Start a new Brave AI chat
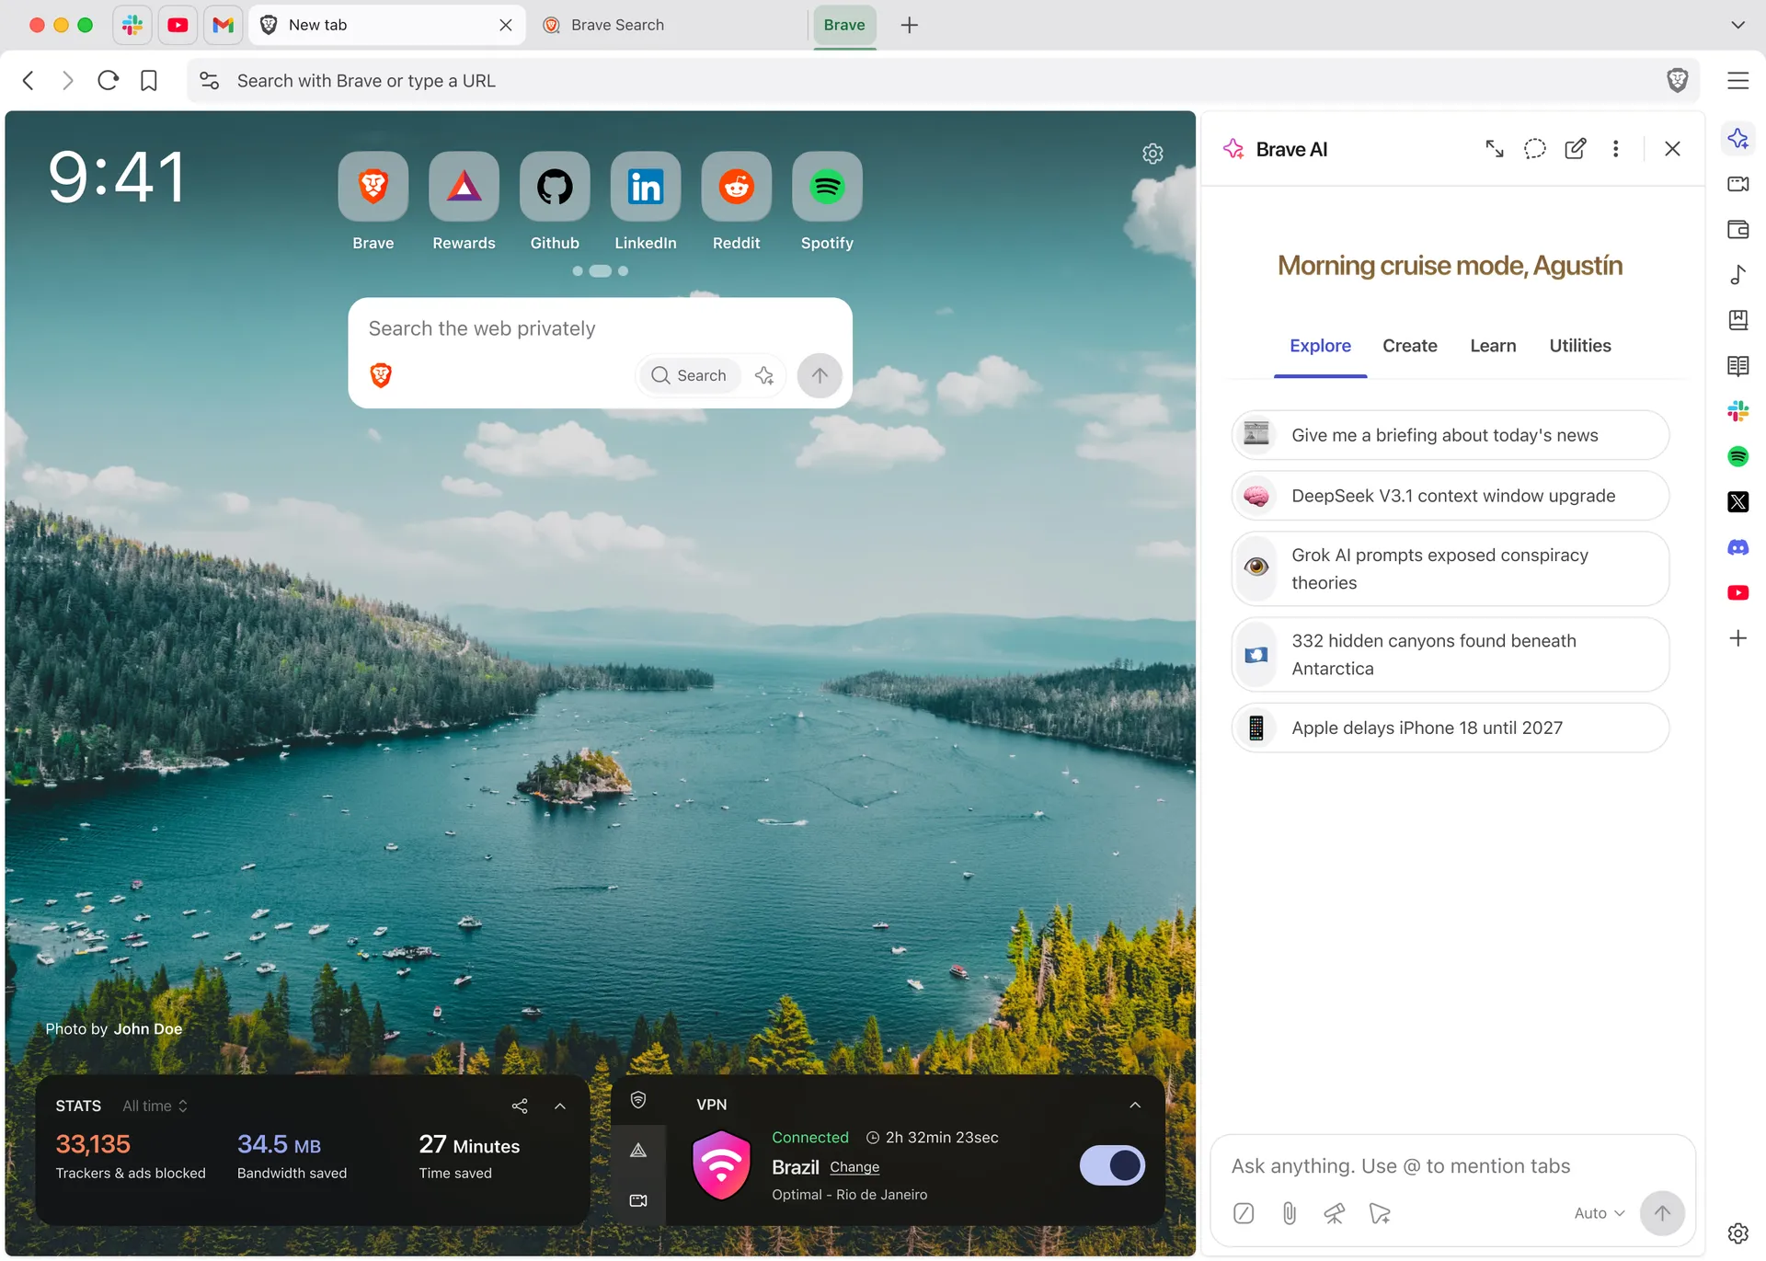The height and width of the screenshot is (1261, 1766). click(1576, 149)
